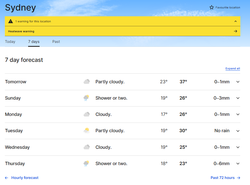250x185 pixels.
Task: Click Sunday's shower weather icon
Action: click(86, 98)
